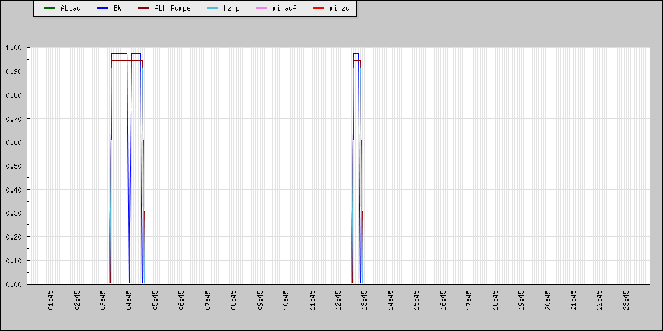Select the 23:45 time axis label
The image size is (663, 331).
pos(626,299)
